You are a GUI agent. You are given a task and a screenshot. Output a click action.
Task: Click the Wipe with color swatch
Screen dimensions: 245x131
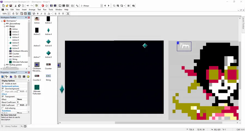pos(19,91)
